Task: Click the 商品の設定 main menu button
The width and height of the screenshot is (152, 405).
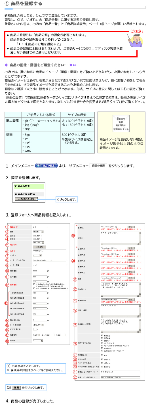Action: coord(46,165)
